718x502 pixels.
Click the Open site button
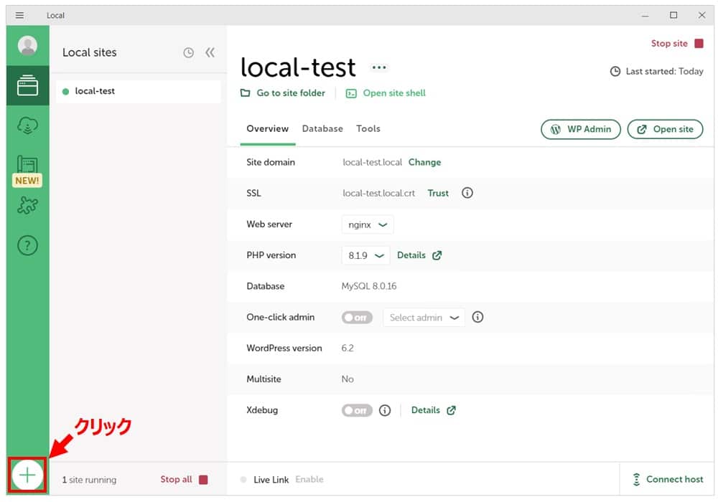click(x=665, y=129)
